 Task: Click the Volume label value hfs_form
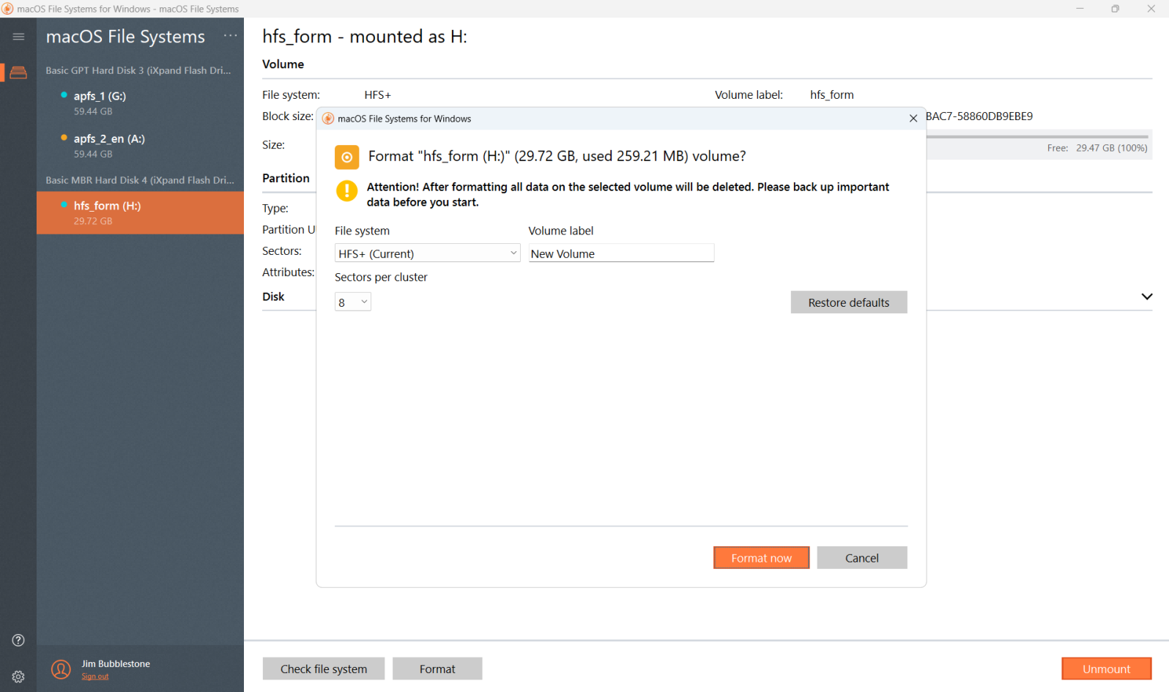(x=832, y=94)
